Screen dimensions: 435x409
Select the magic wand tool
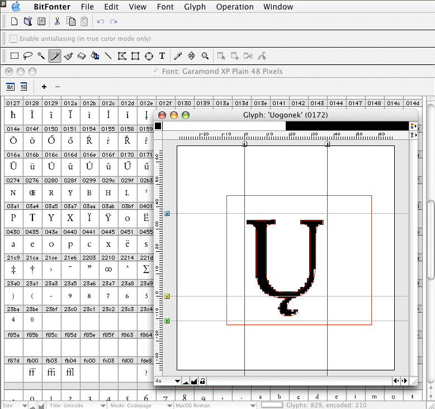(41, 56)
